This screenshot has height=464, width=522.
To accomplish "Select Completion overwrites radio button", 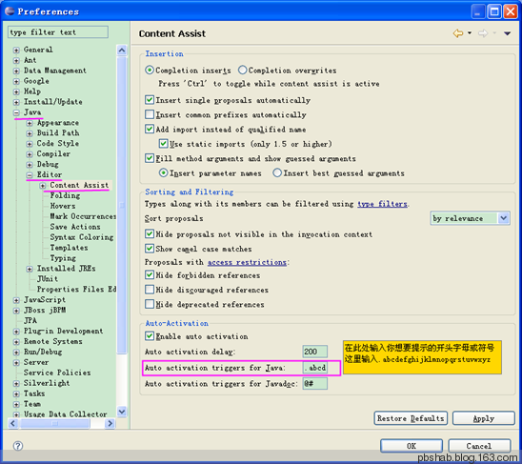I will (x=243, y=71).
